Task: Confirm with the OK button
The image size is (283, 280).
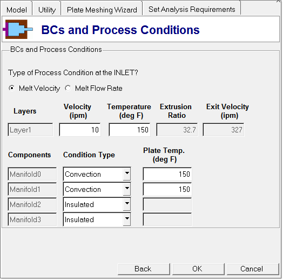Action: [198, 269]
